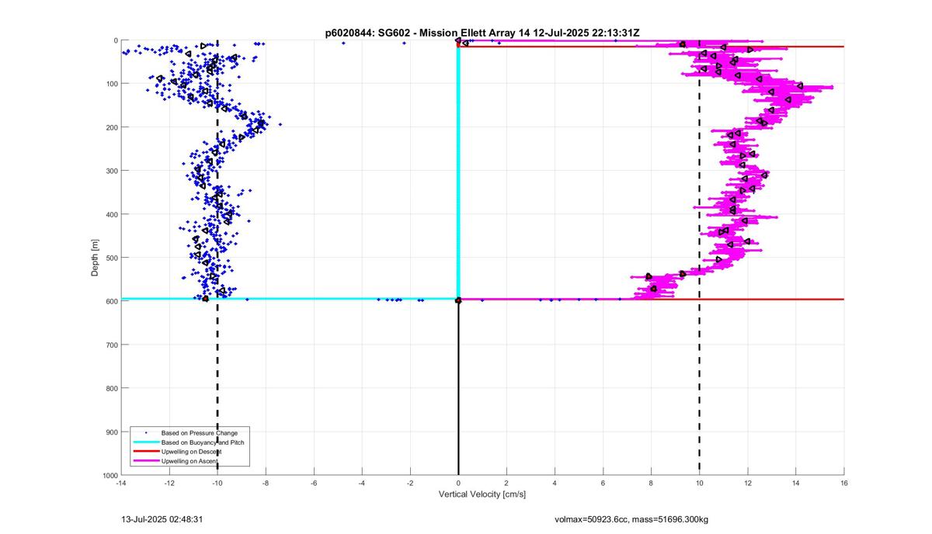932x534 pixels.
Task: Click the plot title mentioning SG602 Mission Ellett Array
Action: (482, 33)
